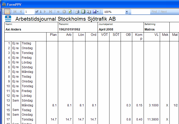Select row 5 Lördag
Viewport: 179px width, 124px height.
(27, 63)
